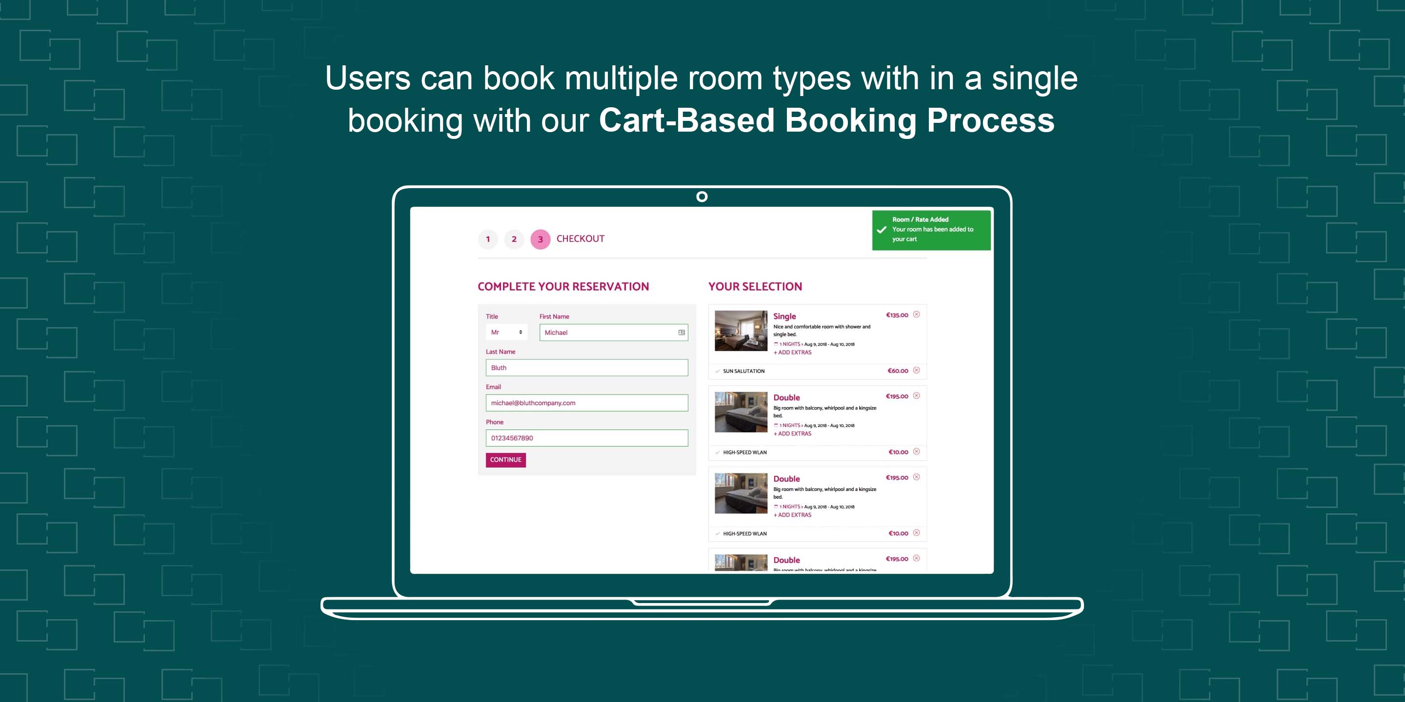Click the calendar icon in the first Double row
The image size is (1405, 702).
(776, 425)
